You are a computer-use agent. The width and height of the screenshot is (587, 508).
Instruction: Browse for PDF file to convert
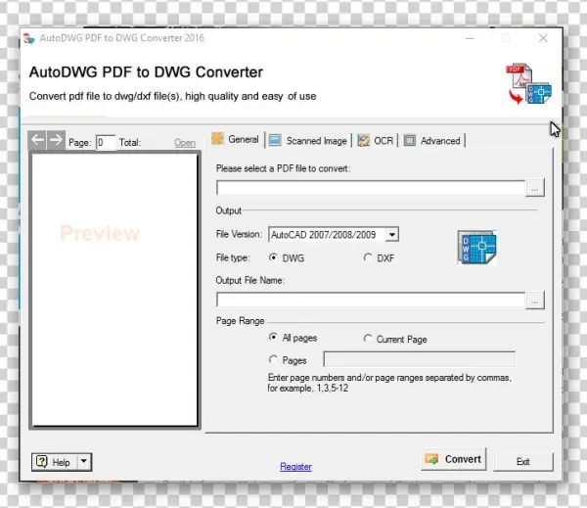(534, 188)
